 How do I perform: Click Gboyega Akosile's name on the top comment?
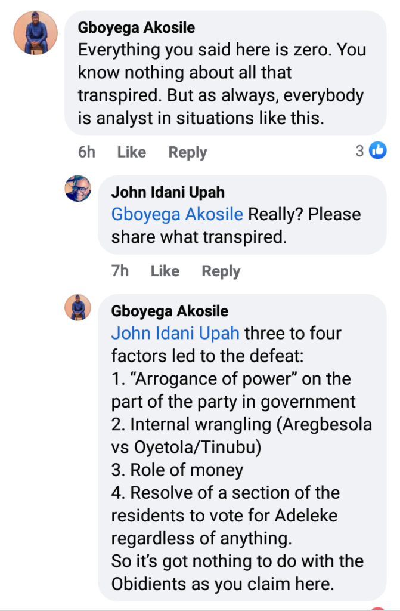[x=137, y=28]
